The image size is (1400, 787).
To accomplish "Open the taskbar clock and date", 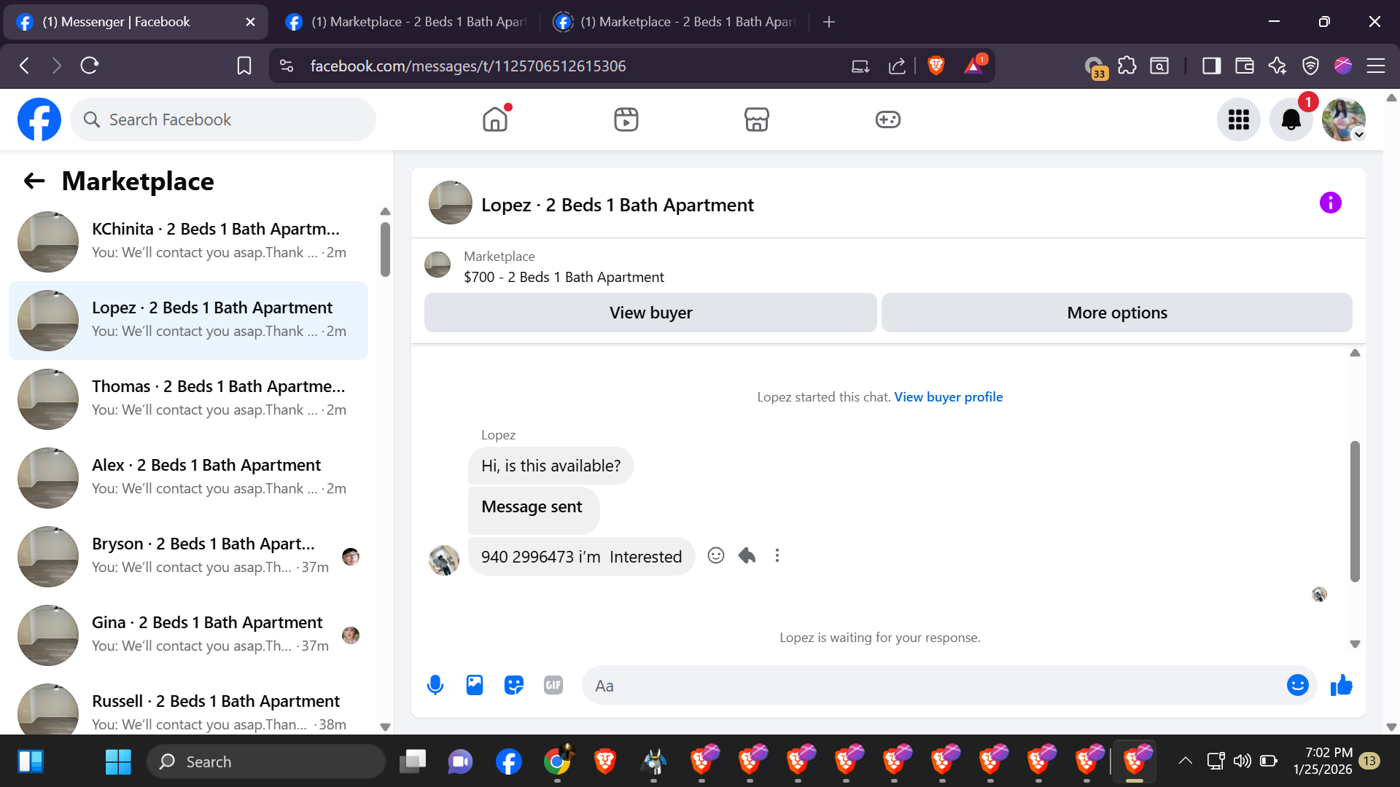I will (x=1323, y=761).
